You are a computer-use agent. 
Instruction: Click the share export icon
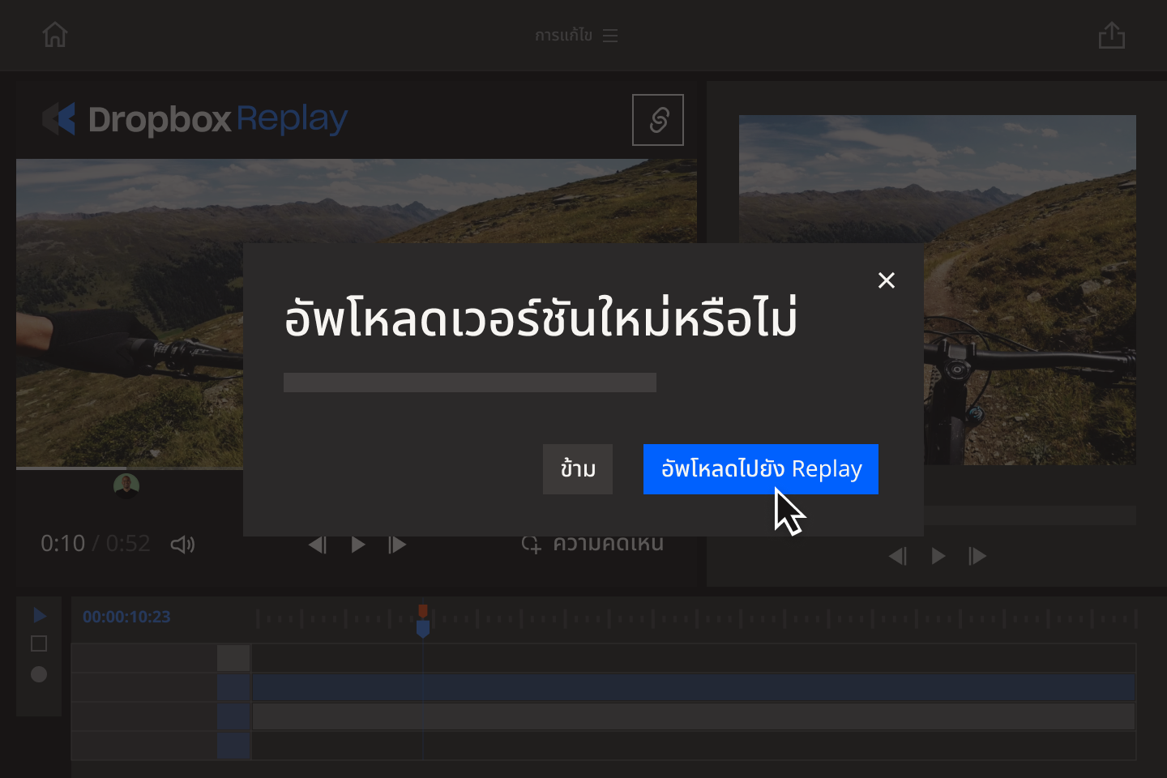coord(1111,35)
